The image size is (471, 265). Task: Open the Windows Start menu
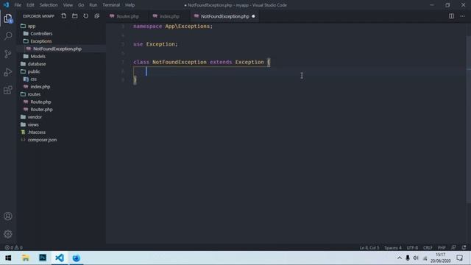pos(8,258)
